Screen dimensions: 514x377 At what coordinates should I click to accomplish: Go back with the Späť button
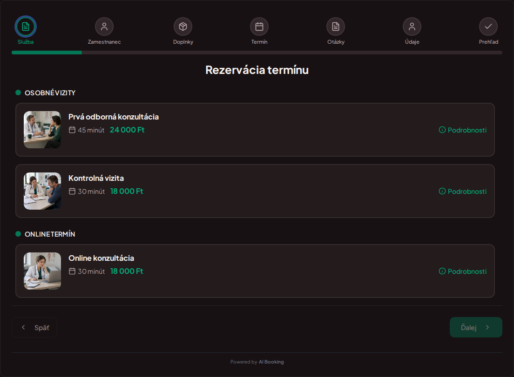[34, 327]
